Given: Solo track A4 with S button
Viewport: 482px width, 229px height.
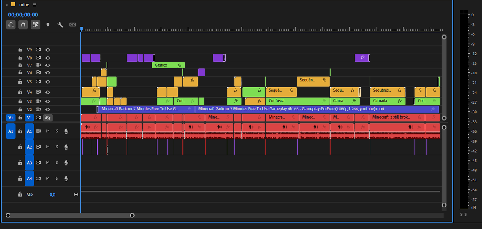Looking at the screenshot, I should click(x=57, y=179).
